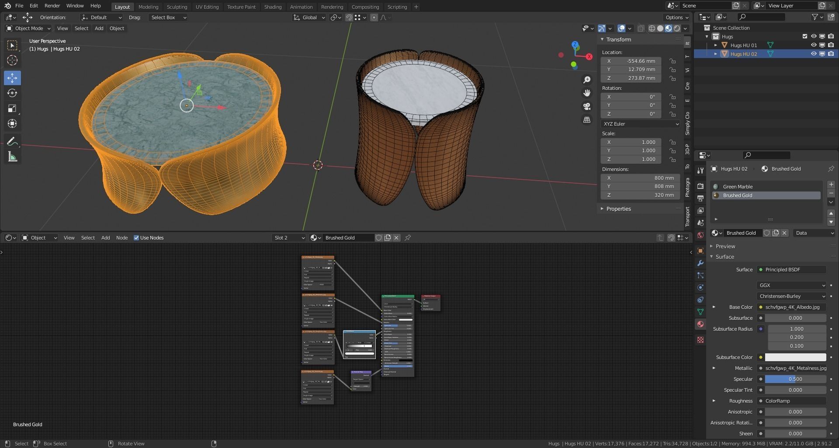839x448 pixels.
Task: Activate the Scale tool
Action: point(12,108)
